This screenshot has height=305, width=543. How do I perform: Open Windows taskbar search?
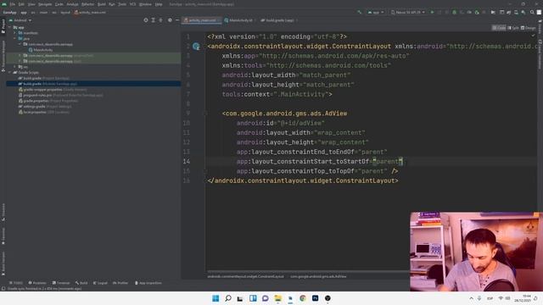point(228,298)
